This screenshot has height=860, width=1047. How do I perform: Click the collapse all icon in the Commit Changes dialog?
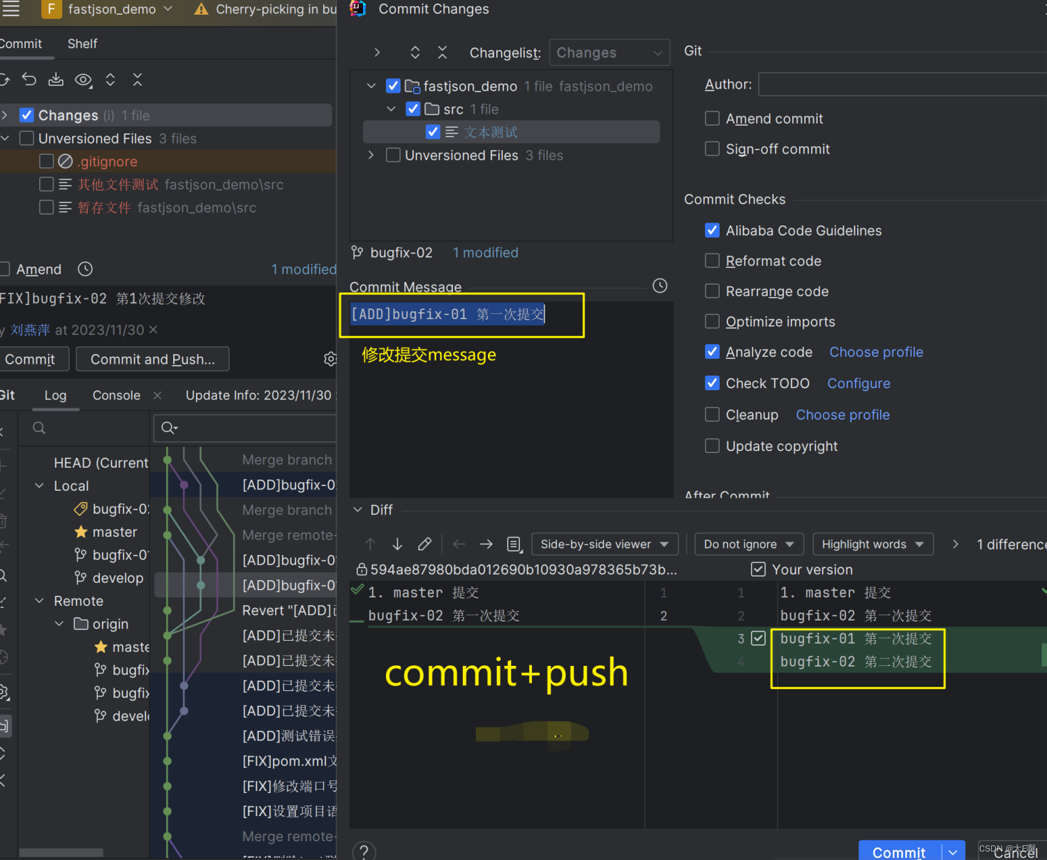pyautogui.click(x=443, y=52)
